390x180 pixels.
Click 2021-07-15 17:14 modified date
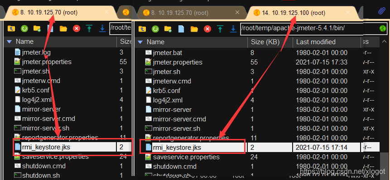point(322,148)
